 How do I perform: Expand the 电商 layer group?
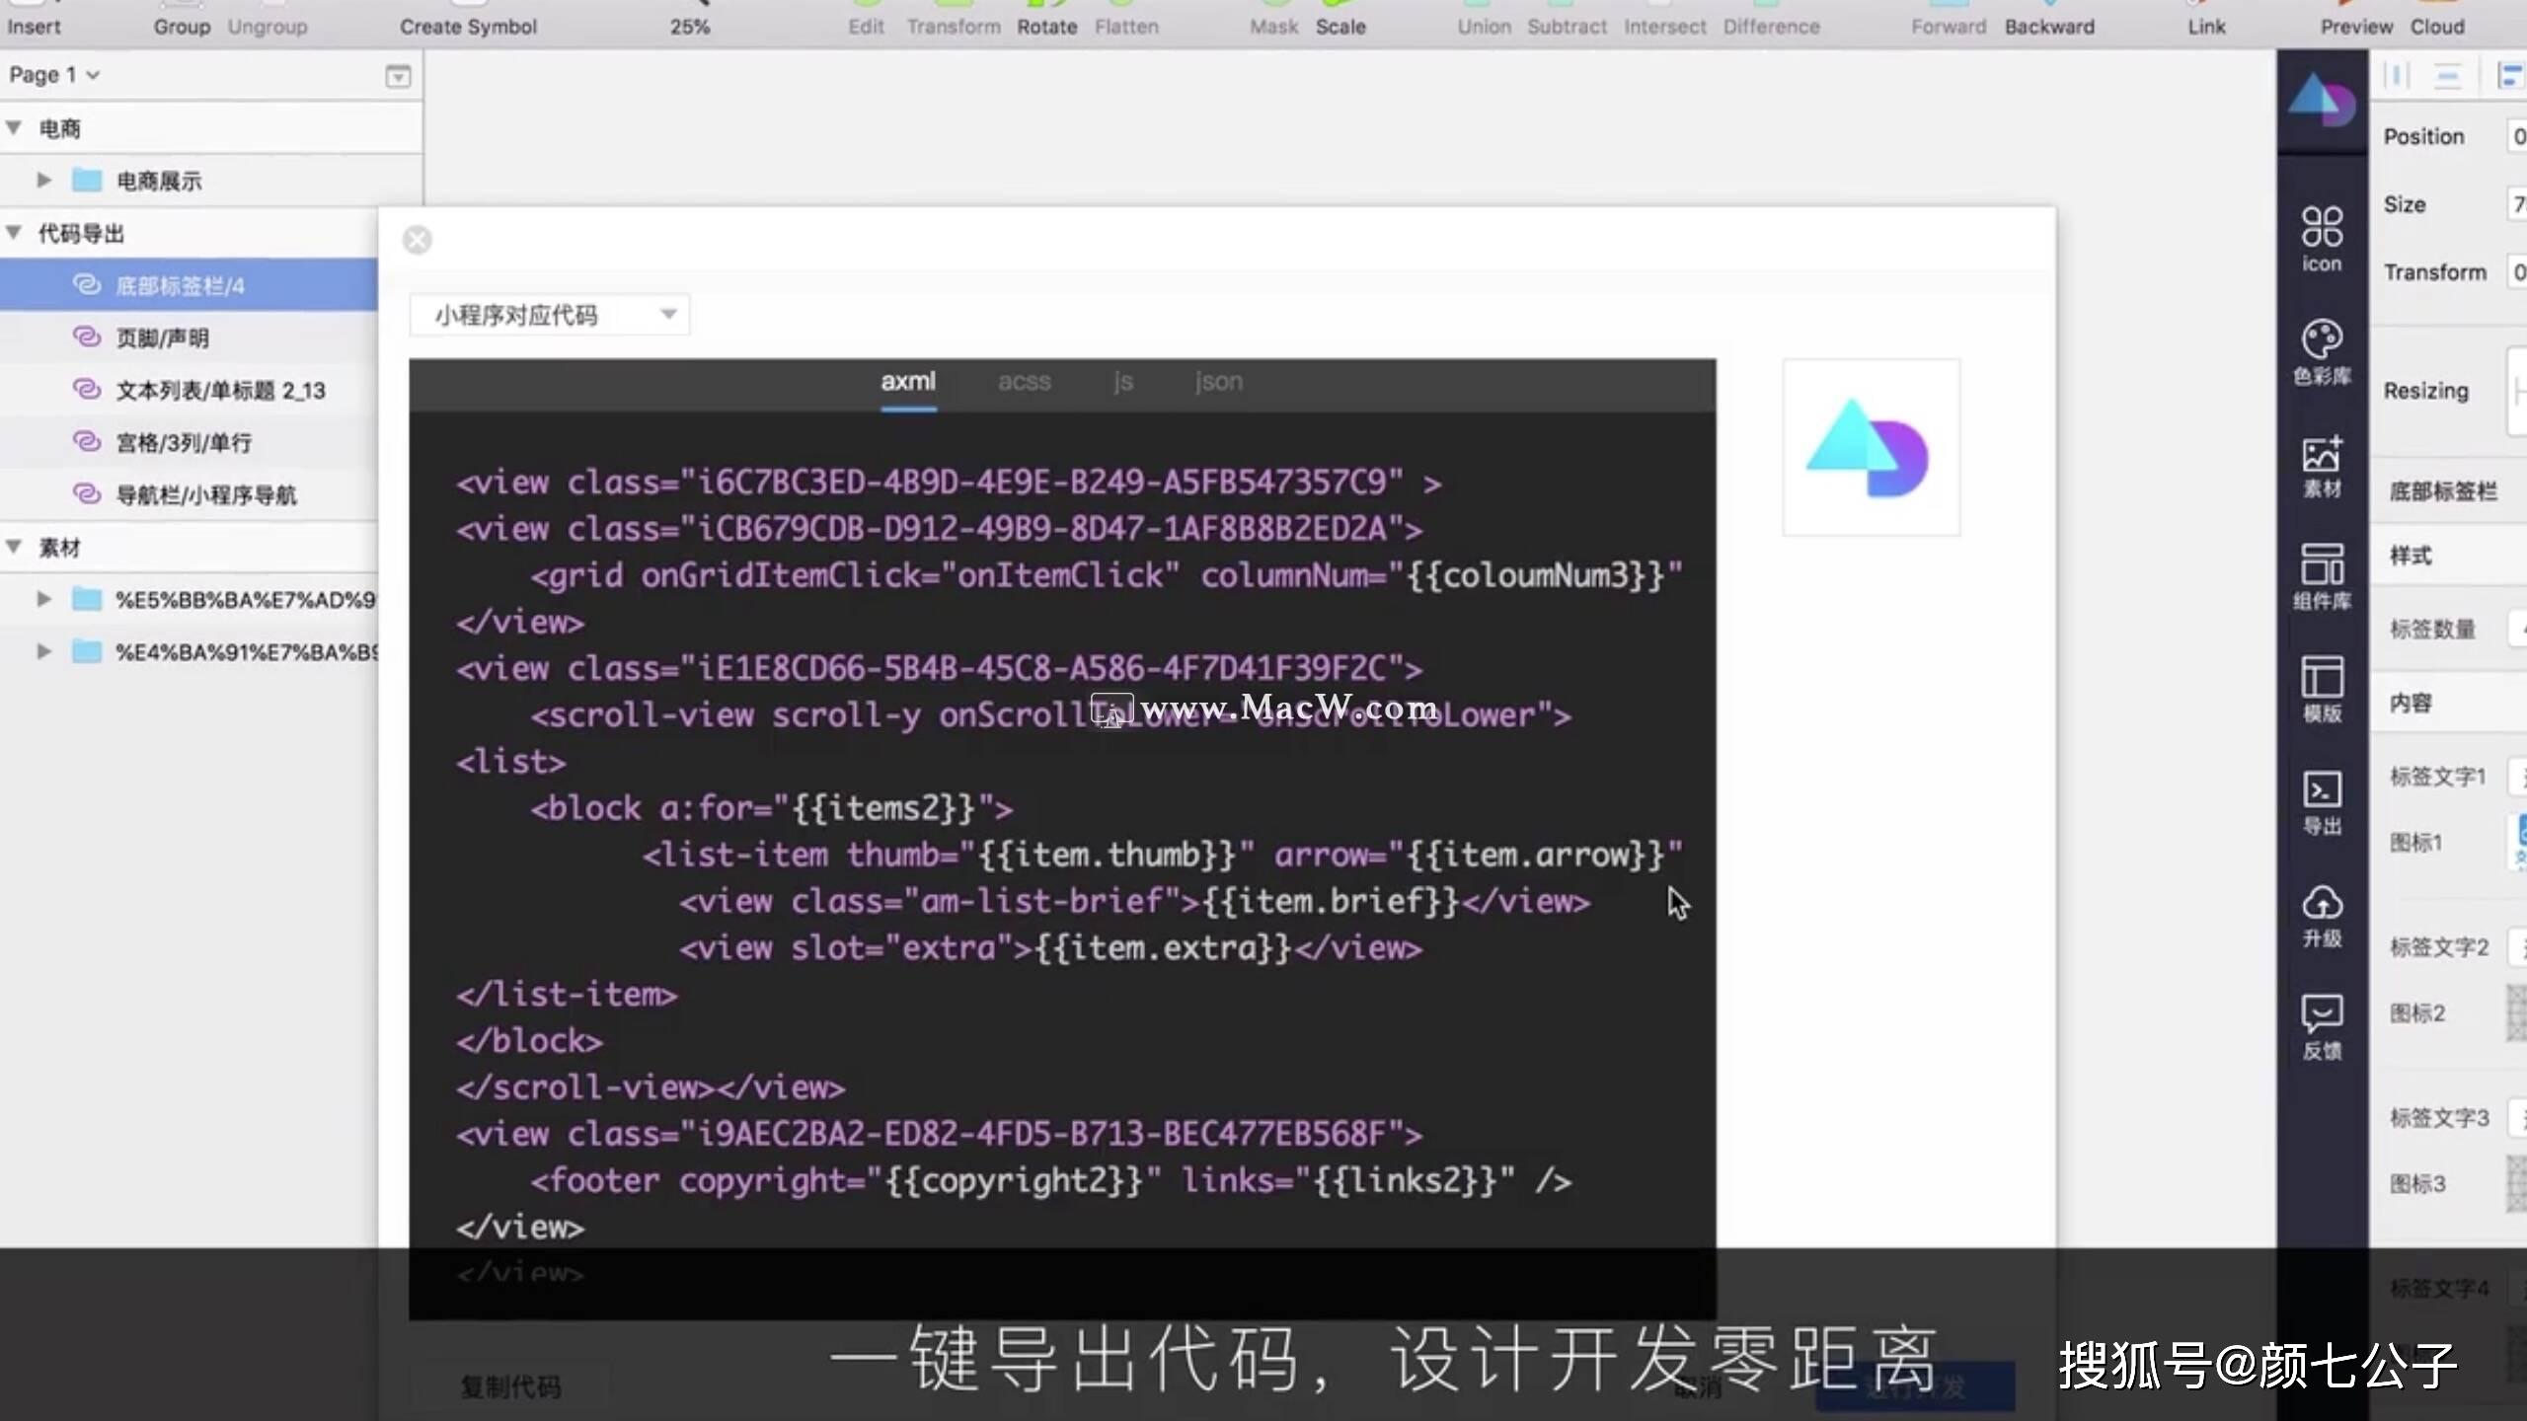click(16, 126)
